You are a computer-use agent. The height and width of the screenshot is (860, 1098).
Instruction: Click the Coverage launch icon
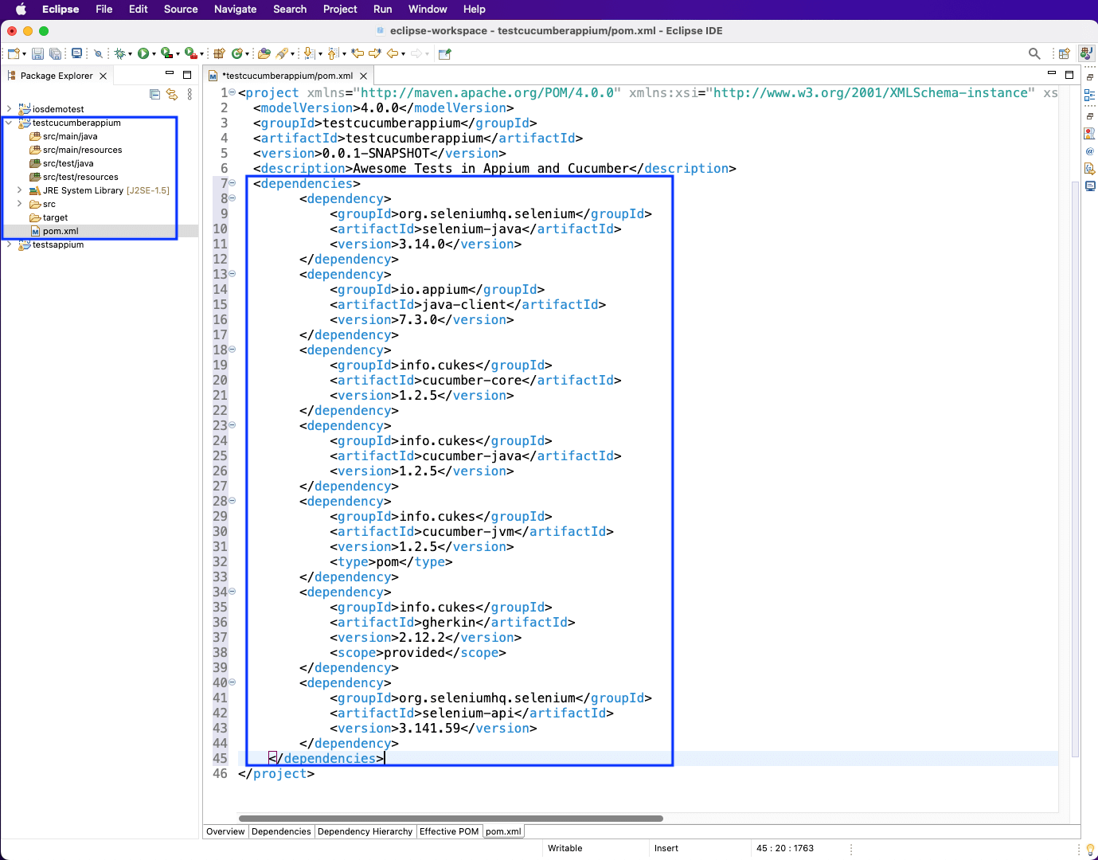coord(166,53)
